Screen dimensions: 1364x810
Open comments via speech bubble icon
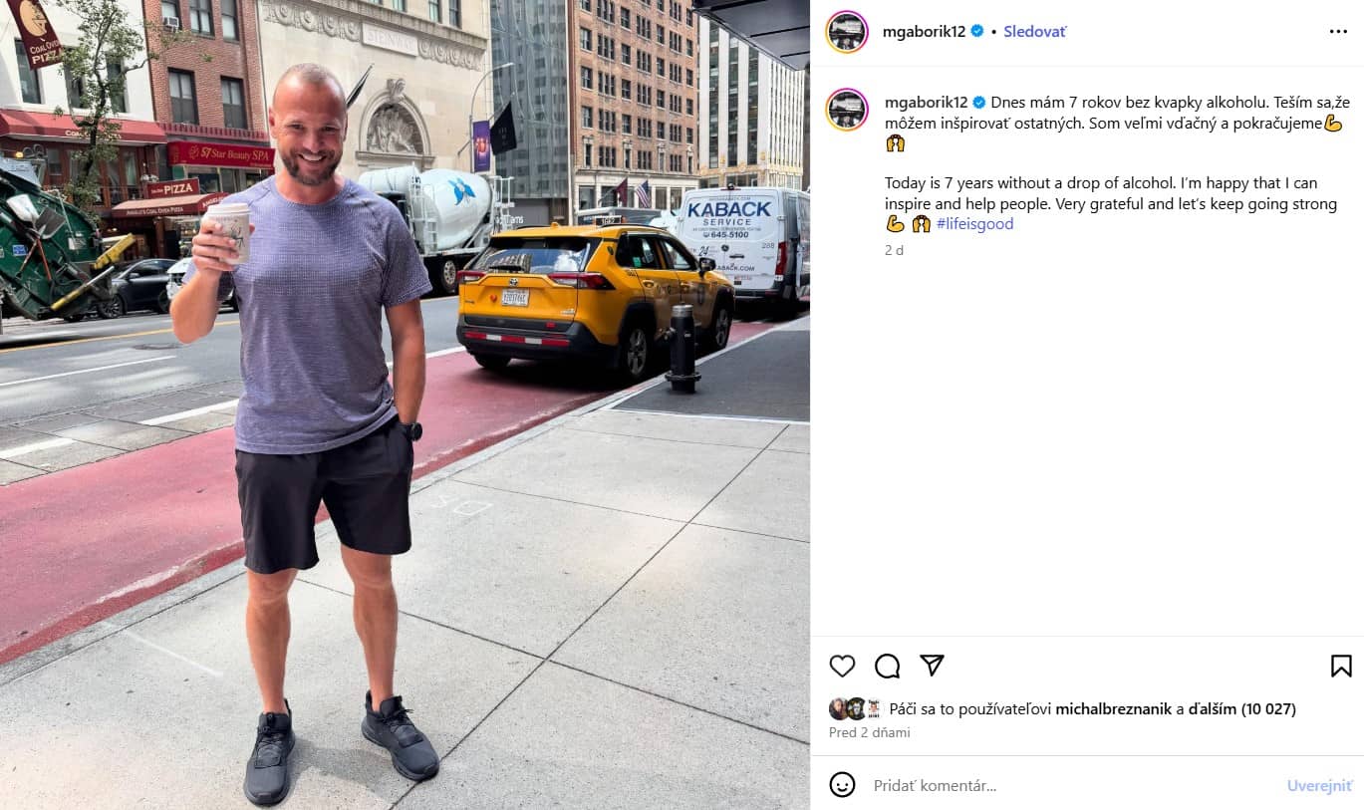point(887,666)
